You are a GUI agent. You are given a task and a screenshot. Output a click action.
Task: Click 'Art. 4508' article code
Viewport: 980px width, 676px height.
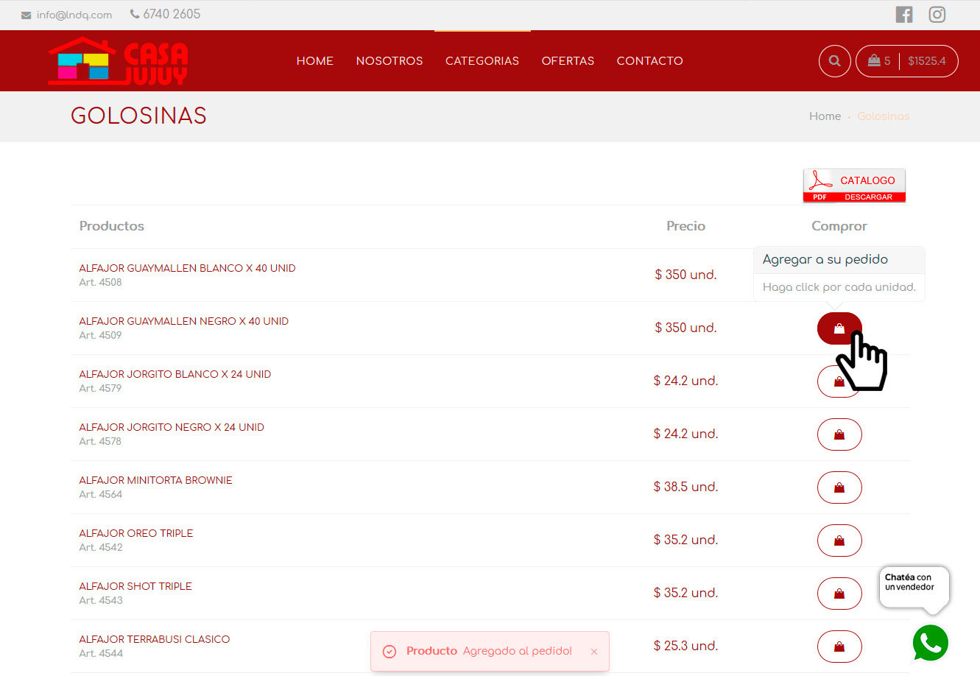point(100,282)
